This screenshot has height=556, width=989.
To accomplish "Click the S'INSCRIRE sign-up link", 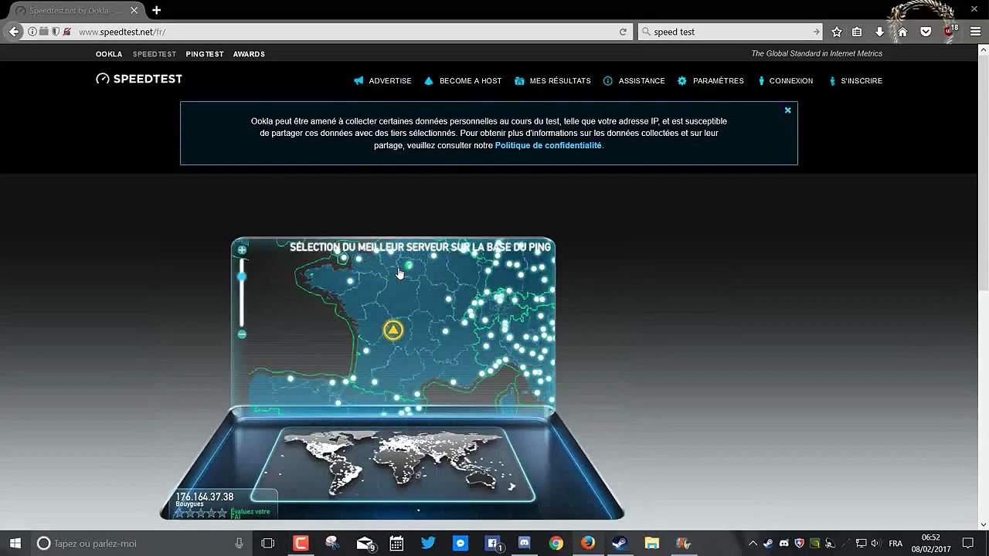I will [855, 80].
